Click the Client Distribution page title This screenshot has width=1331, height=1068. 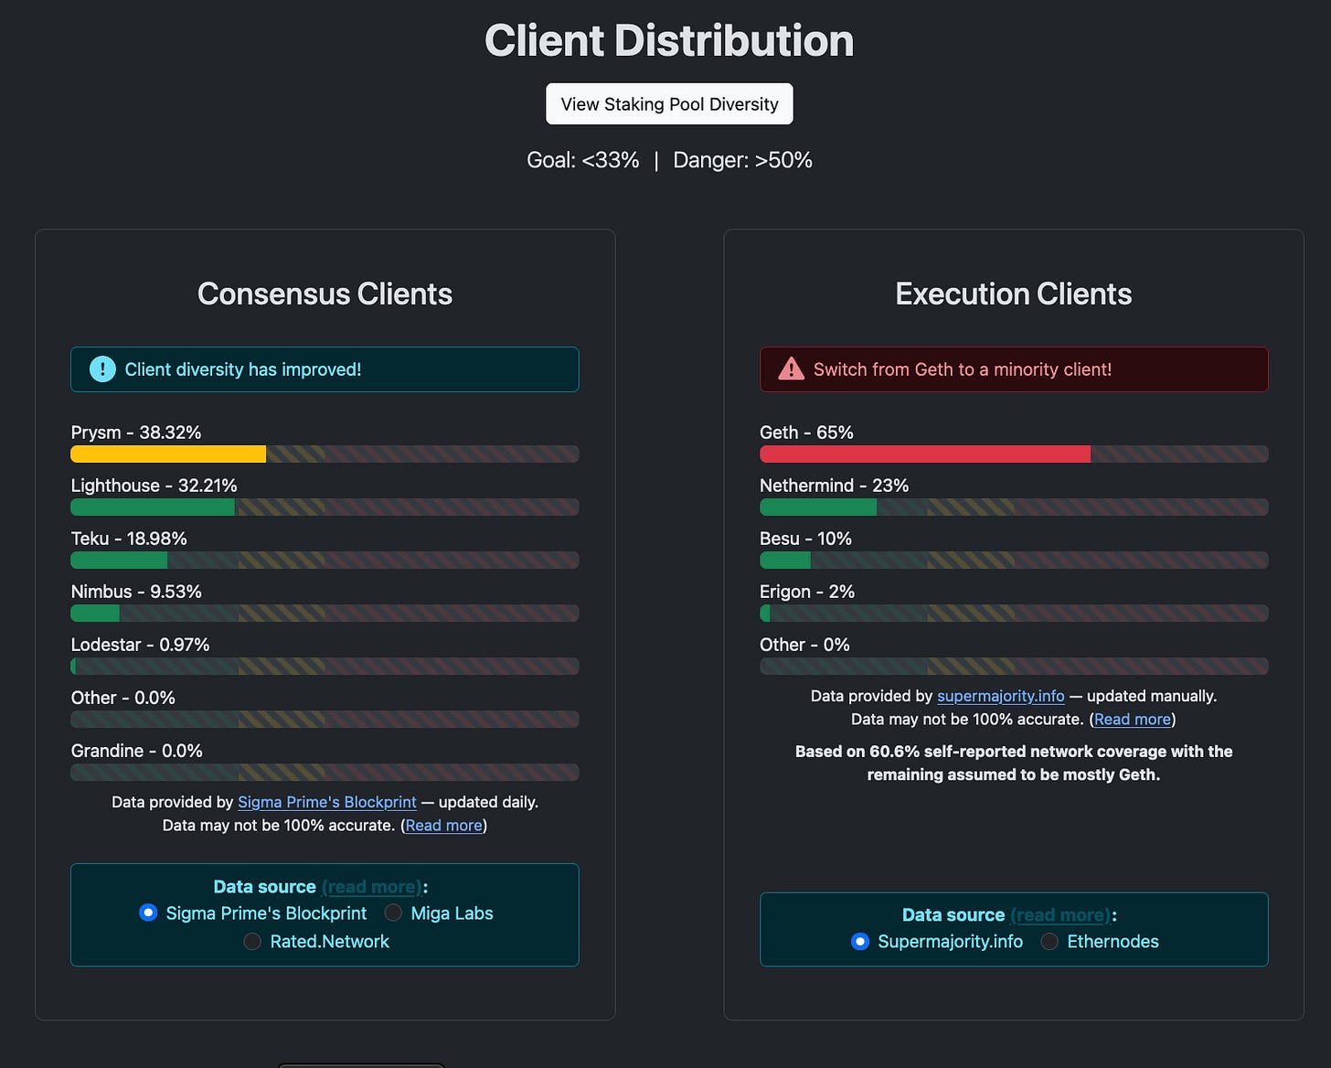point(669,41)
